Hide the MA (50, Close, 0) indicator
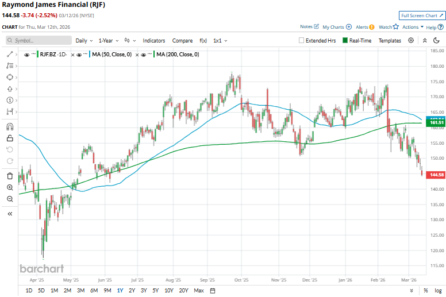This screenshot has width=446, height=297. point(79,55)
